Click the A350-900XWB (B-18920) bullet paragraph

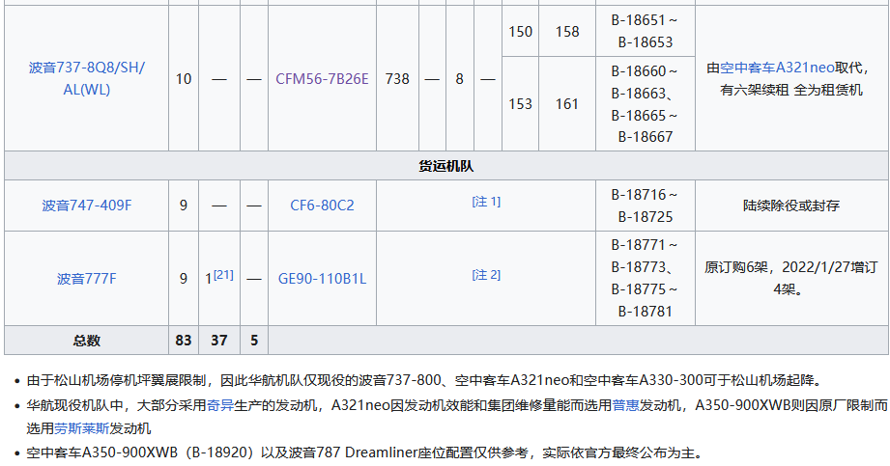[x=365, y=452]
